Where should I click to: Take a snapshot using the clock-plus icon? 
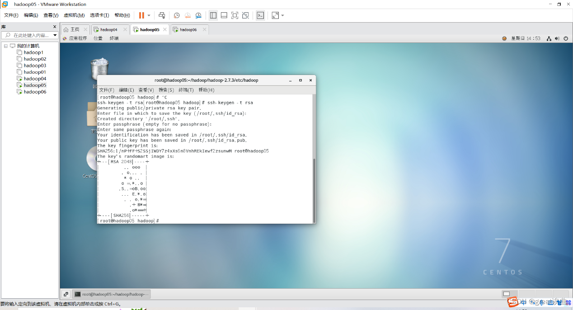[x=177, y=15]
